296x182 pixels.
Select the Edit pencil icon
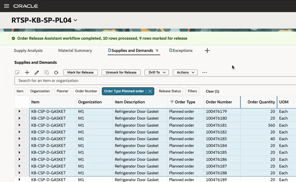(37, 72)
